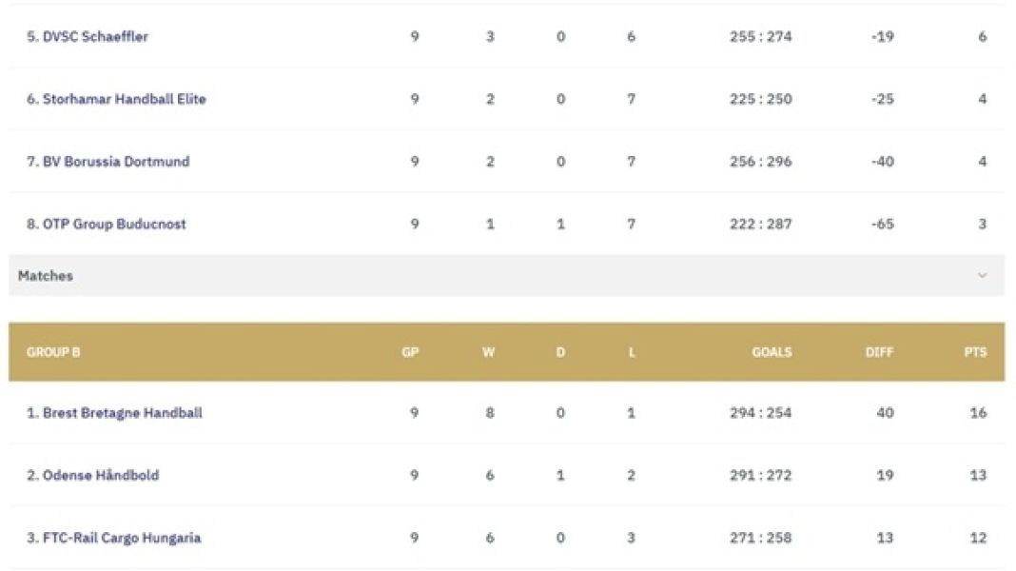
Task: Click Buducnost's 222 : 287 goals value
Action: coord(762,225)
